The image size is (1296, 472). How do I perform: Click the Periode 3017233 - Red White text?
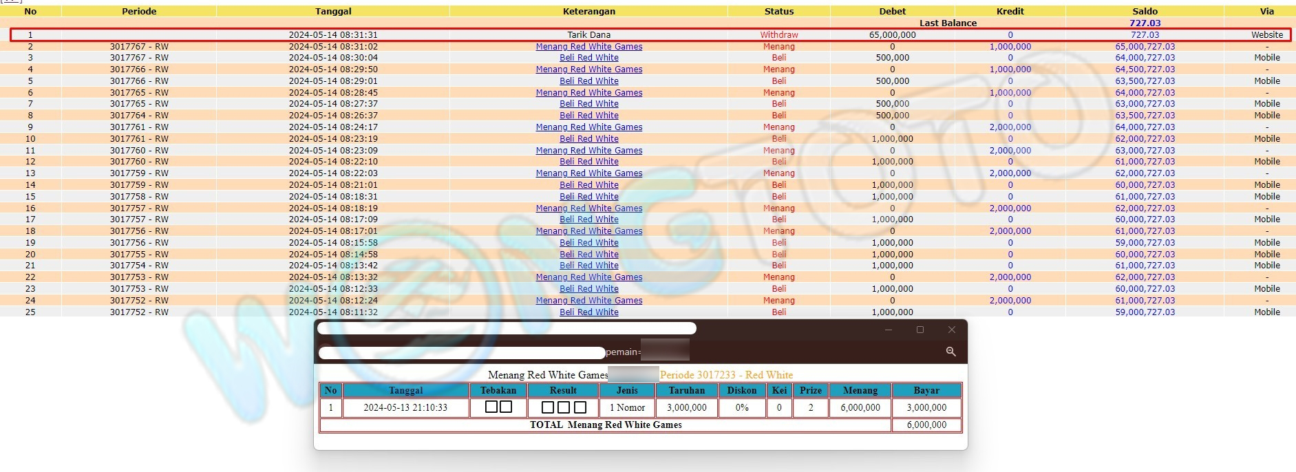click(725, 375)
